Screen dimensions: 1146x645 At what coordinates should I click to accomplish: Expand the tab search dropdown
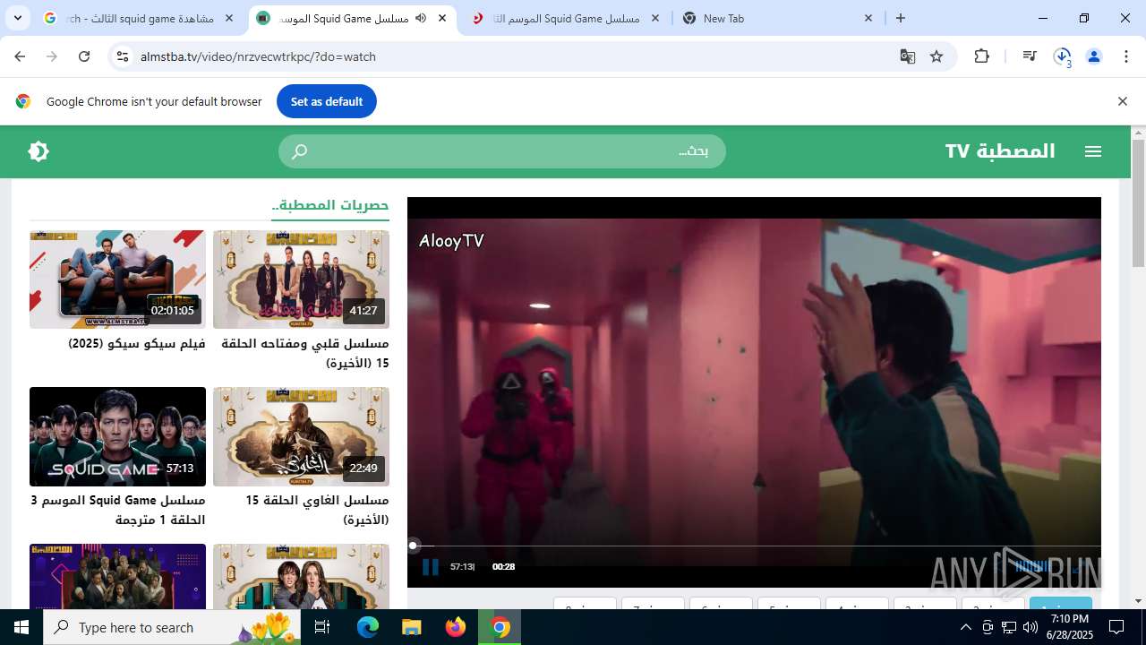pos(18,18)
